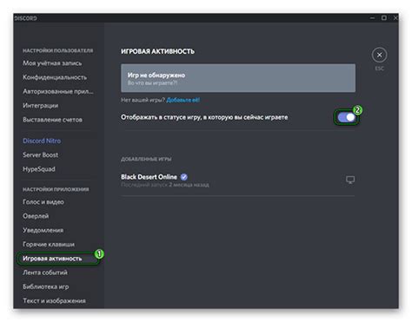Open Discord Nitro page
The width and height of the screenshot is (412, 322).
tap(42, 141)
